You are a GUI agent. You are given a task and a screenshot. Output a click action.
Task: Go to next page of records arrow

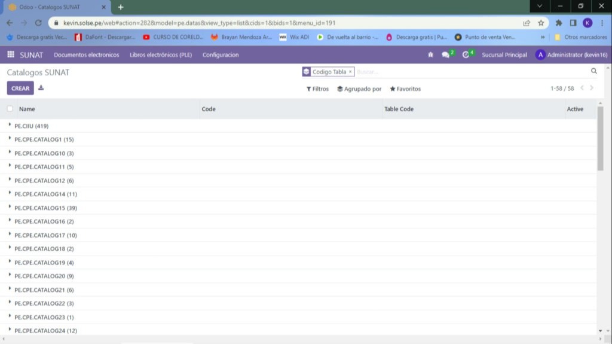pyautogui.click(x=592, y=89)
